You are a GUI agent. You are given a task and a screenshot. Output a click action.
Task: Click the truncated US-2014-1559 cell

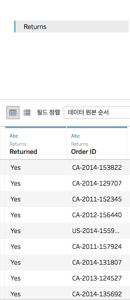97,231
